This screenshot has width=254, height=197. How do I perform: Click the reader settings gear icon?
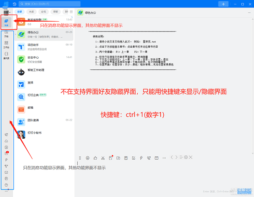[x=185, y=157]
